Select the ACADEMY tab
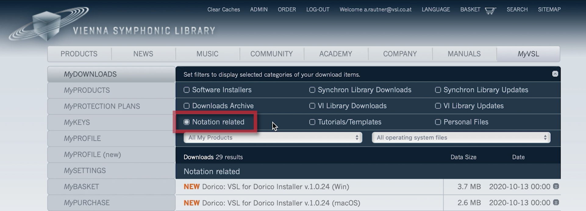586x211 pixels. tap(336, 54)
